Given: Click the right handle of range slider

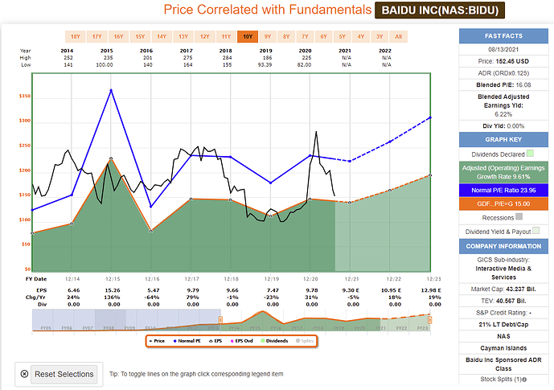Looking at the screenshot, I should pyautogui.click(x=429, y=320).
